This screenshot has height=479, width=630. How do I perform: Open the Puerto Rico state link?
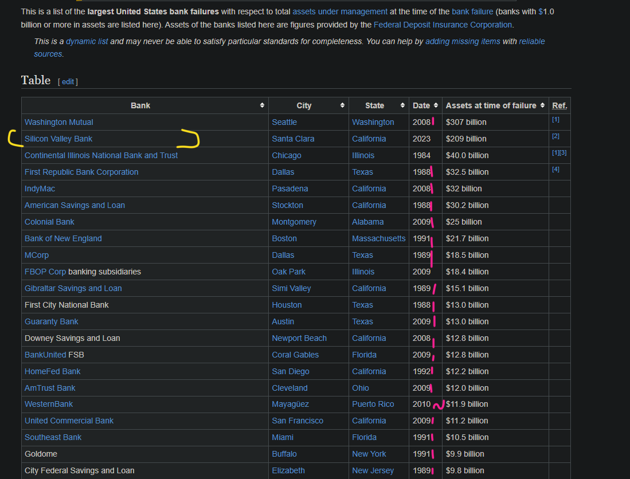coord(373,404)
